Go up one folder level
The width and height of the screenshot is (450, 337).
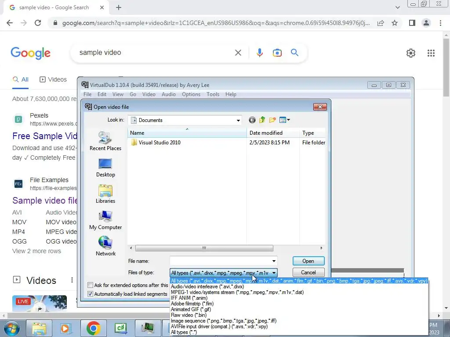(262, 120)
